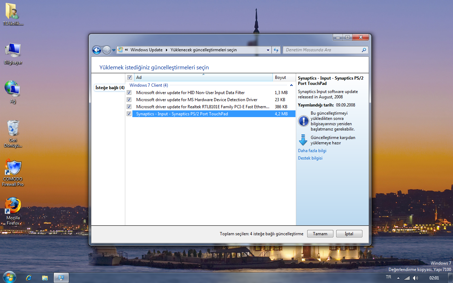Select the İsteğe bağlı (4) tab
Screen dimensions: 453x283
click(x=110, y=88)
